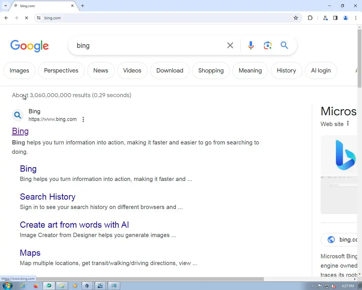This screenshot has width=362, height=290.
Task: Show hidden tray icons arrow
Action: (313, 286)
